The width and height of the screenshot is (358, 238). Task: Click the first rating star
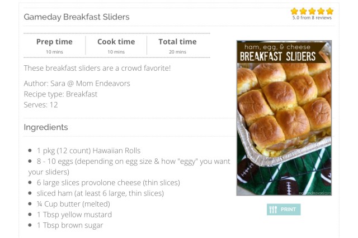(x=294, y=11)
